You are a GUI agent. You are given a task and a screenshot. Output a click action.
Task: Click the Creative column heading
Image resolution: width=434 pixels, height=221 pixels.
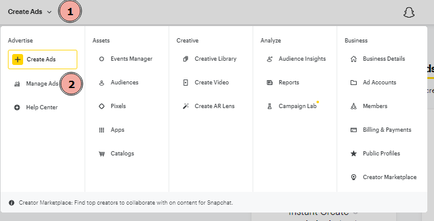tap(187, 41)
